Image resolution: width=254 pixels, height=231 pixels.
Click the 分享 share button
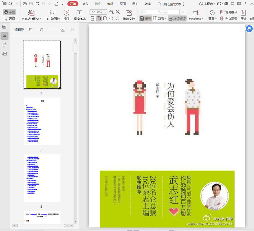[223, 4]
